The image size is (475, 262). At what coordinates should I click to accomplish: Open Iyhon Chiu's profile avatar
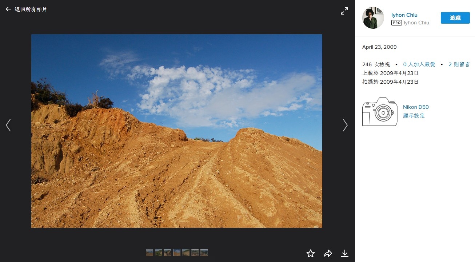click(x=373, y=18)
